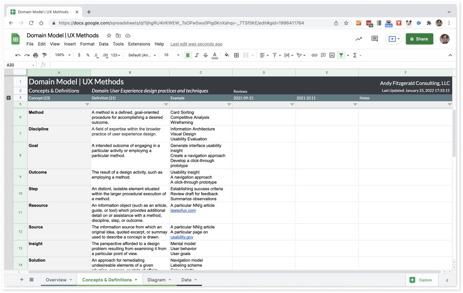Switch to the Diagram sheet tab
This screenshot has width=463, height=293.
(x=157, y=280)
